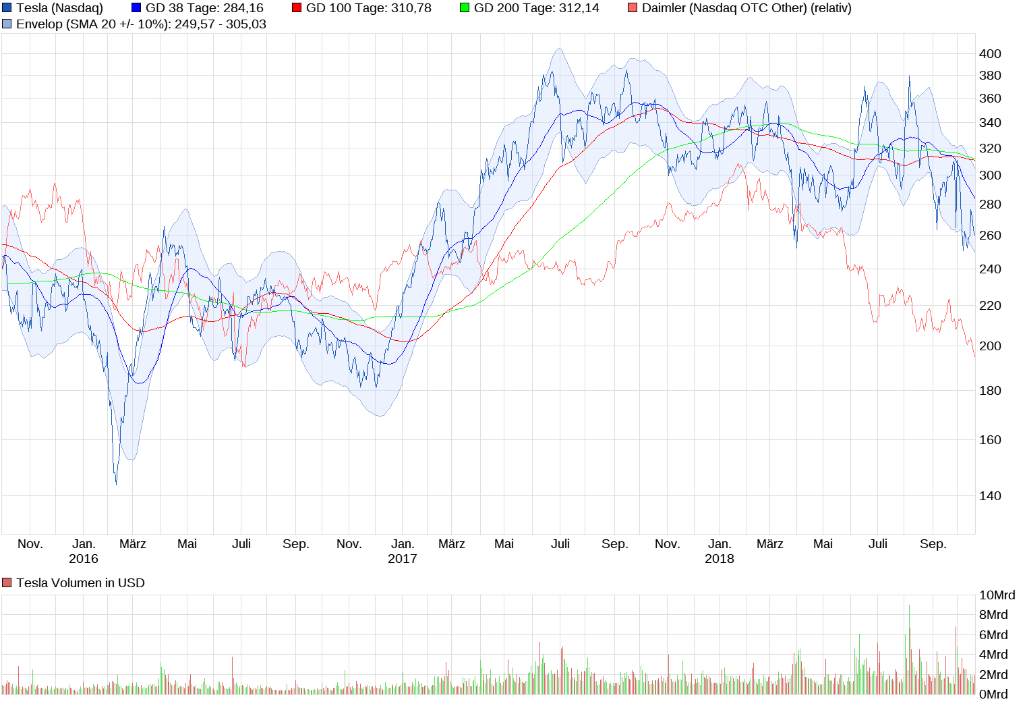The width and height of the screenshot is (1025, 708).
Task: Click the 380 price axis label
Action: click(990, 76)
